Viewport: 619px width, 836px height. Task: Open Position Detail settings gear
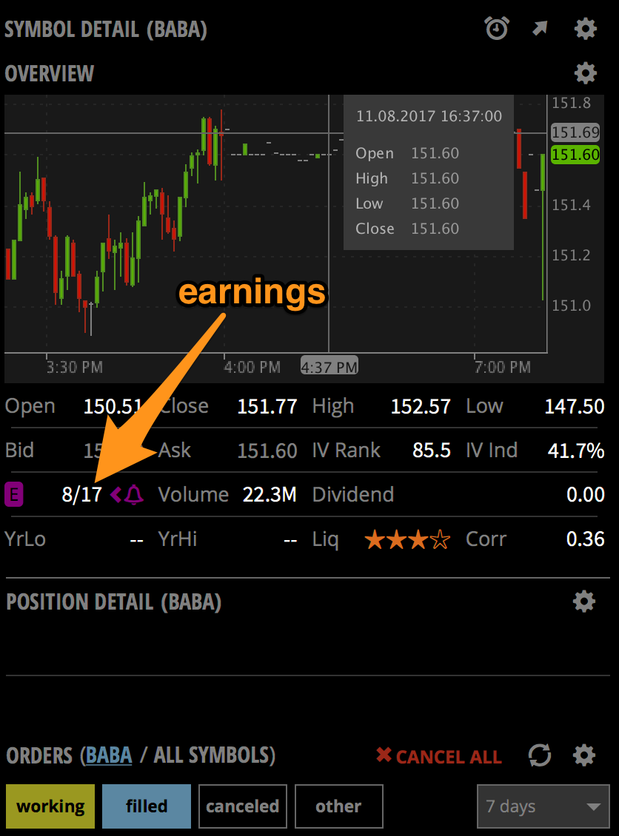coord(584,601)
